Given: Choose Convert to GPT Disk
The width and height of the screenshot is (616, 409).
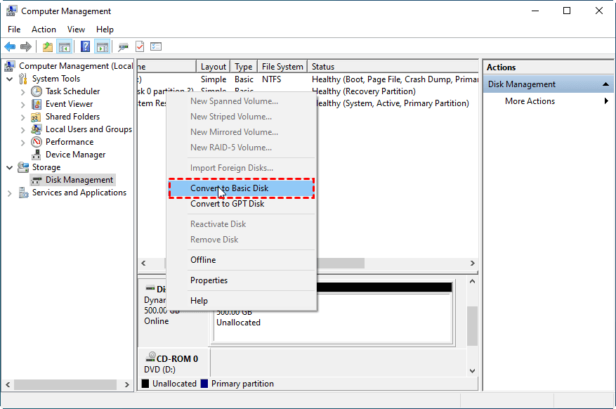Looking at the screenshot, I should (241, 204).
